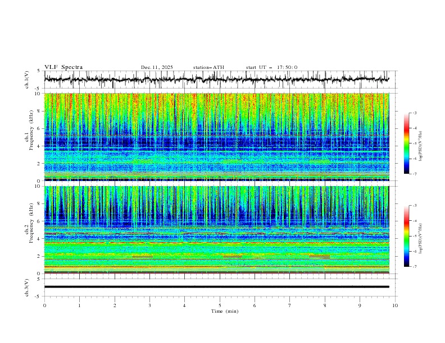Click the "10" tick on time axis
This screenshot has width=445, height=343.
coord(395,305)
